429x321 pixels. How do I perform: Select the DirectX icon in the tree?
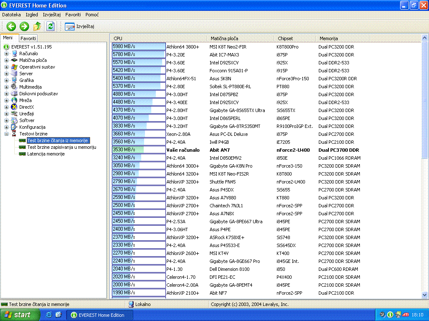(x=15, y=107)
